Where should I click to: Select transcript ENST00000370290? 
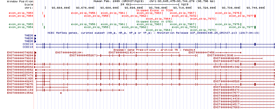pos(20,55)
